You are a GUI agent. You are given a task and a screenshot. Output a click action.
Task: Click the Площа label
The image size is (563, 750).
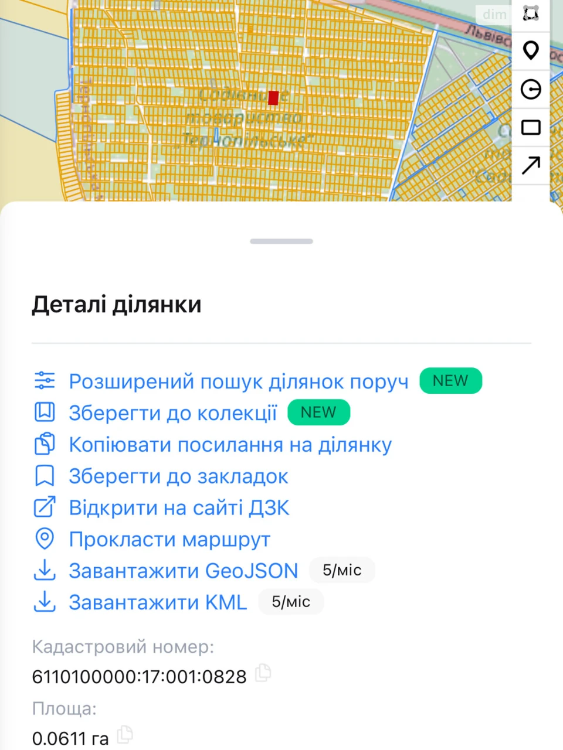(64, 708)
